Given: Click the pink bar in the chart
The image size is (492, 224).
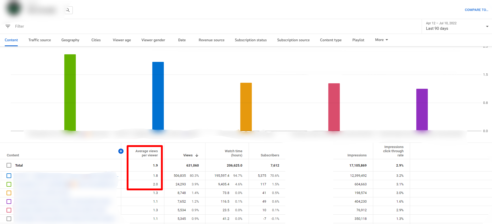Looking at the screenshot, I should click(x=334, y=107).
